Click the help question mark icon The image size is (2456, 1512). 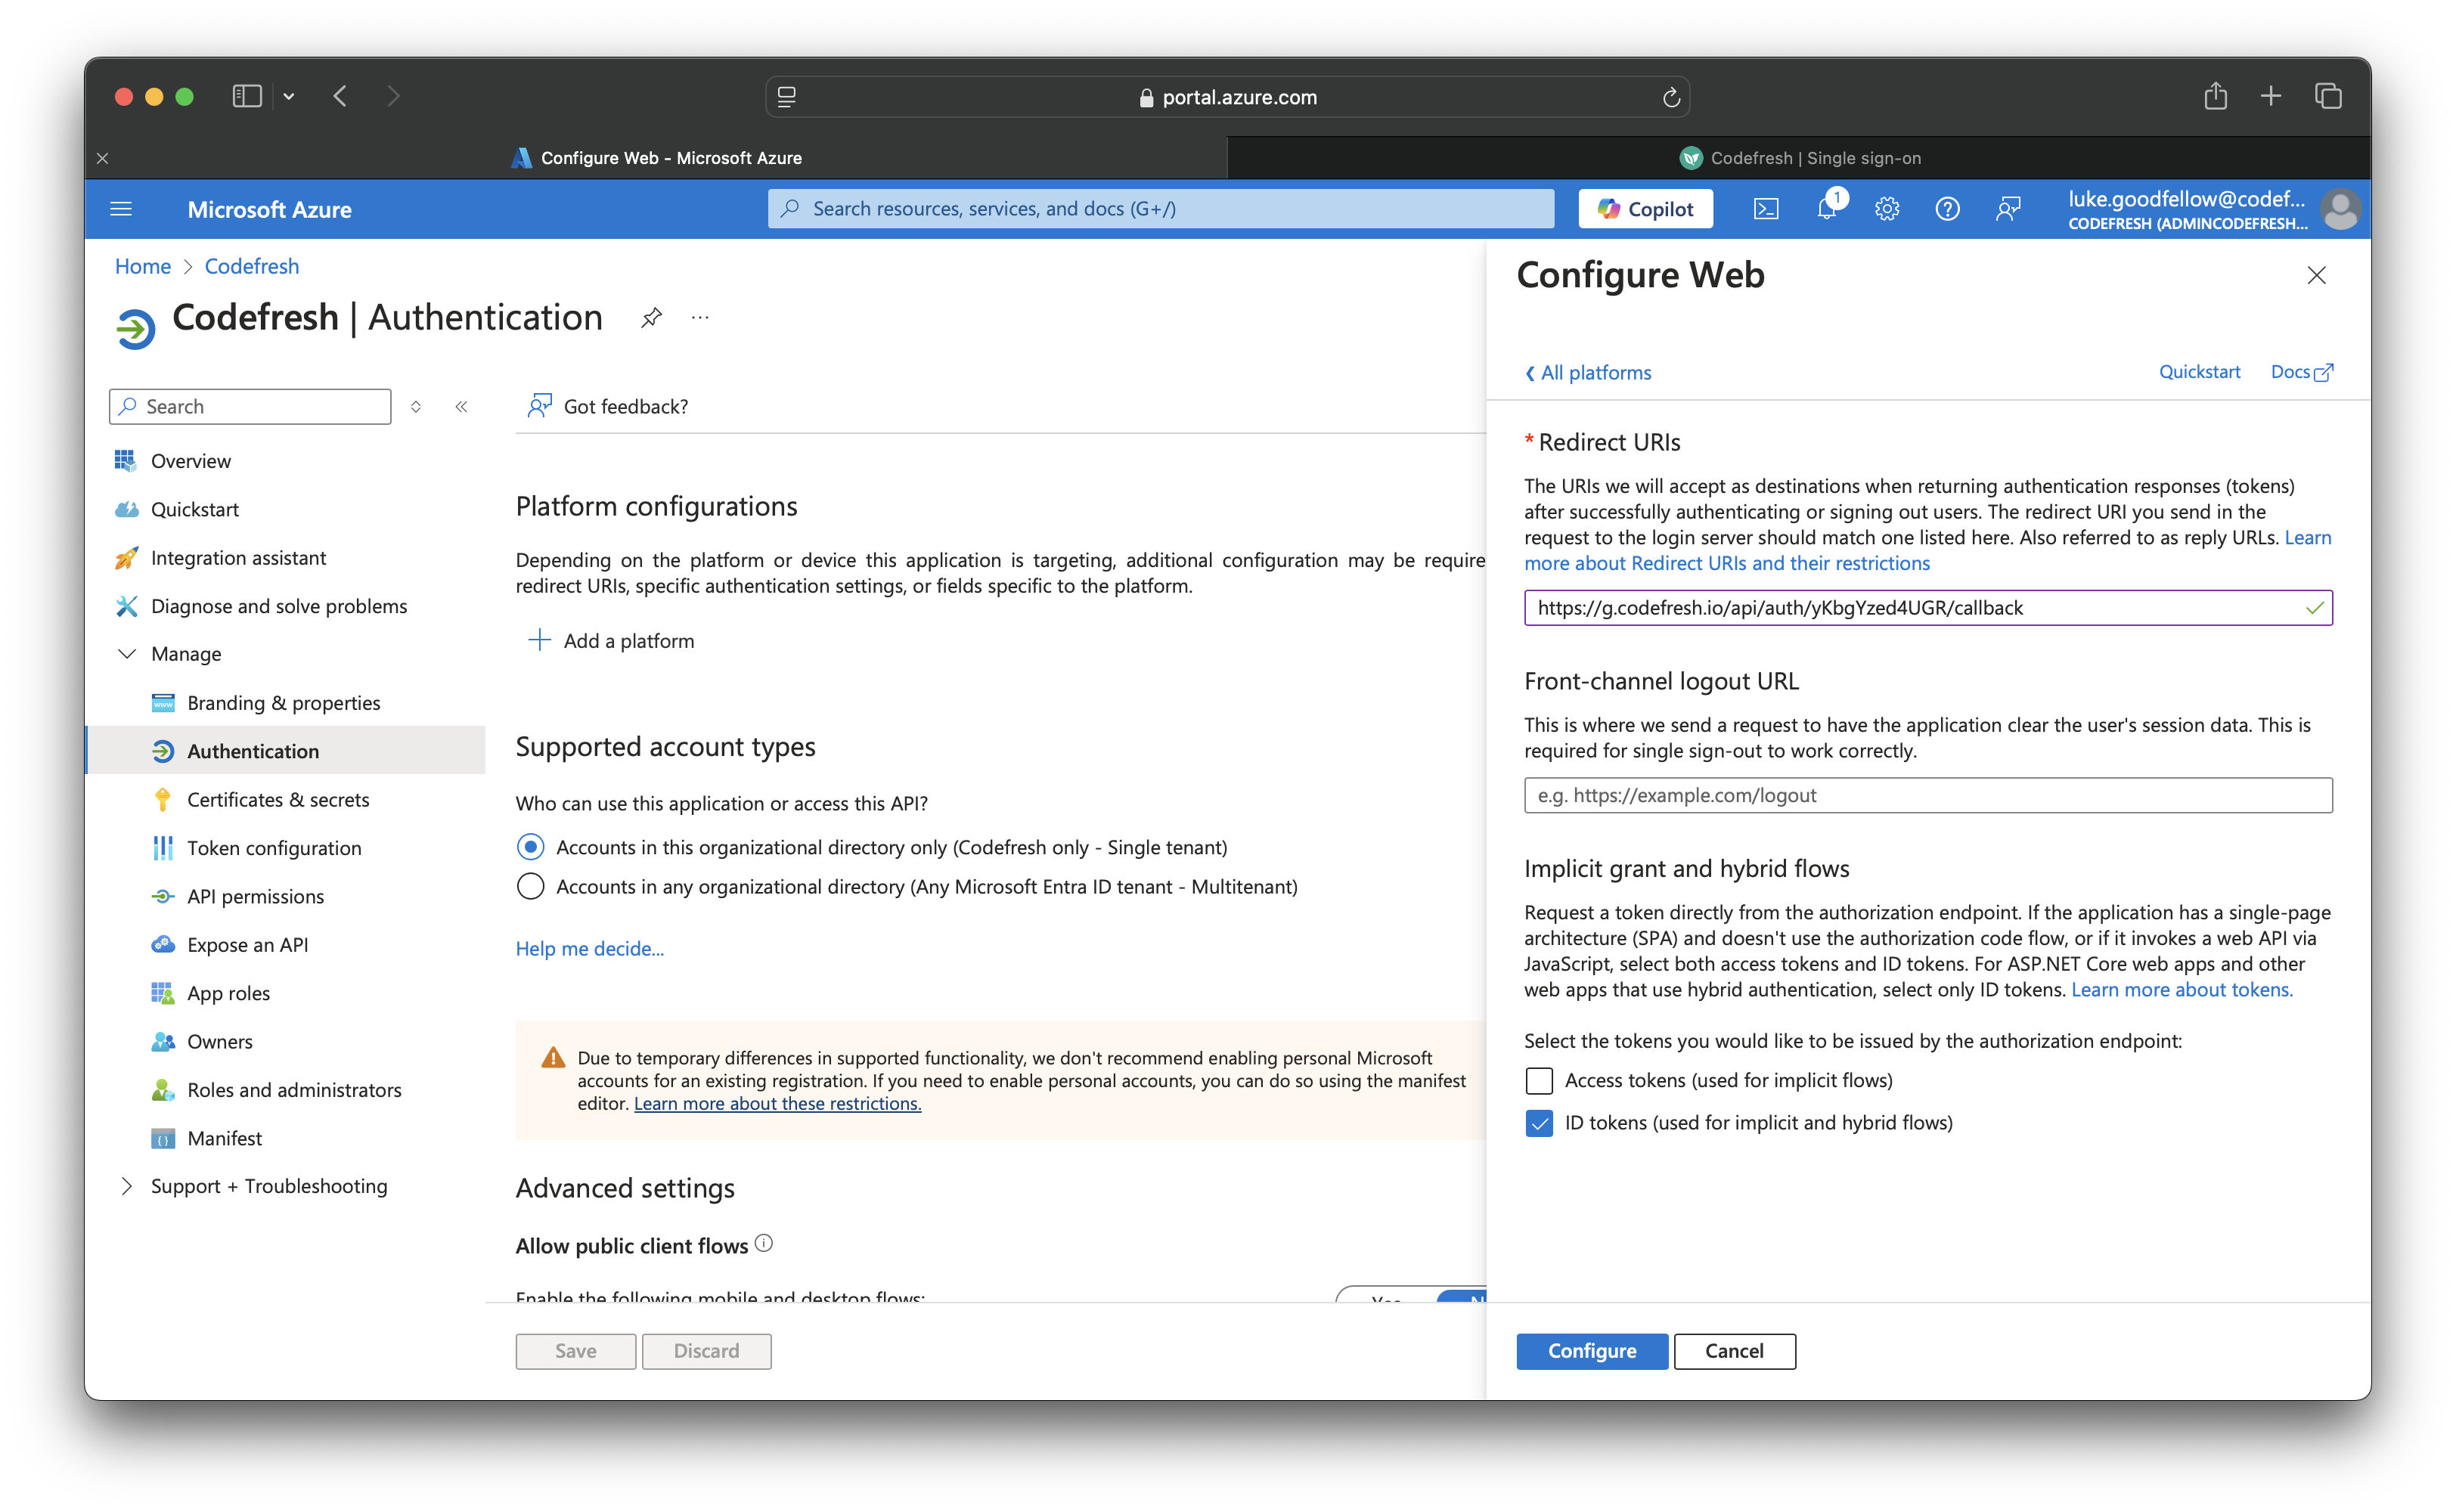point(1947,209)
